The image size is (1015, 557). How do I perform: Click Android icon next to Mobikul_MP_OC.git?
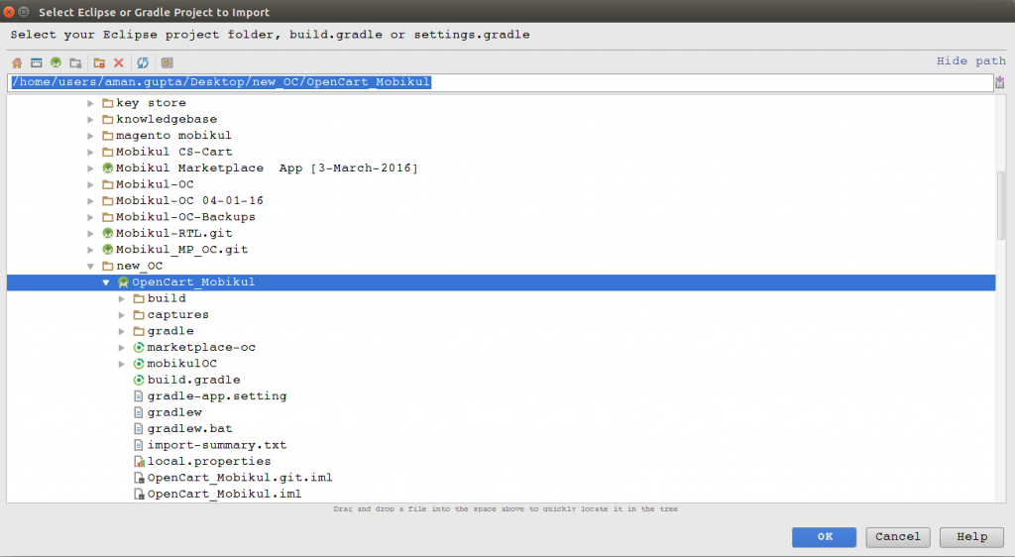point(107,250)
